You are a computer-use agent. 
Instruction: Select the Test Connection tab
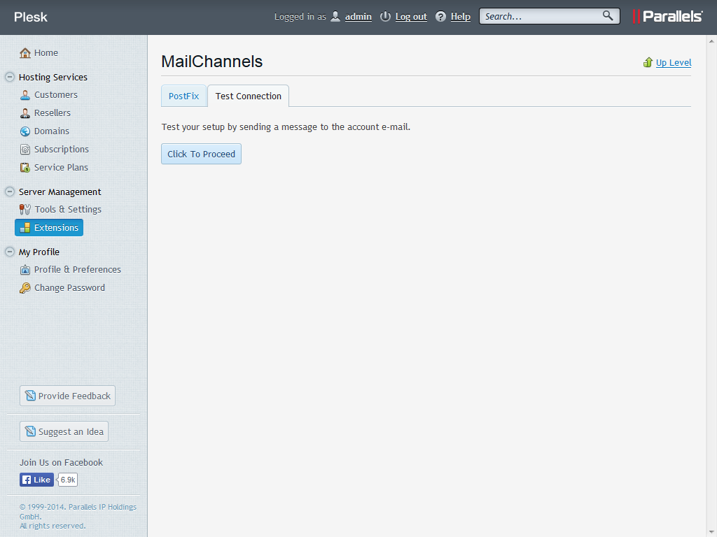pos(249,96)
